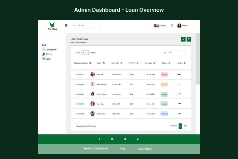
Task: Sort table by Reference Number
Action: 90,63
